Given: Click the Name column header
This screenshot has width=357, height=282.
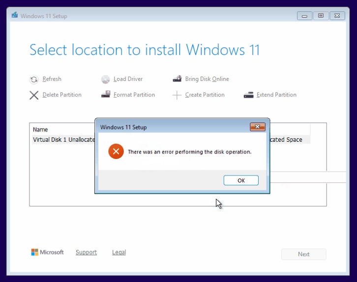Looking at the screenshot, I should coord(40,129).
